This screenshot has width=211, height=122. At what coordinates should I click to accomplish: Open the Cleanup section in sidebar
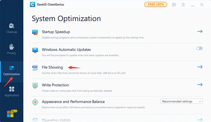[x=12, y=29]
